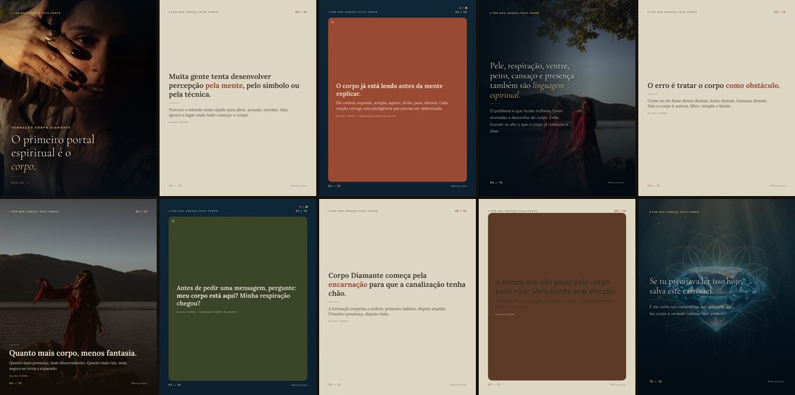Viewport: 795px width, 395px height.
Task: Click the three colored dots on slide 07
Action: click(x=303, y=207)
